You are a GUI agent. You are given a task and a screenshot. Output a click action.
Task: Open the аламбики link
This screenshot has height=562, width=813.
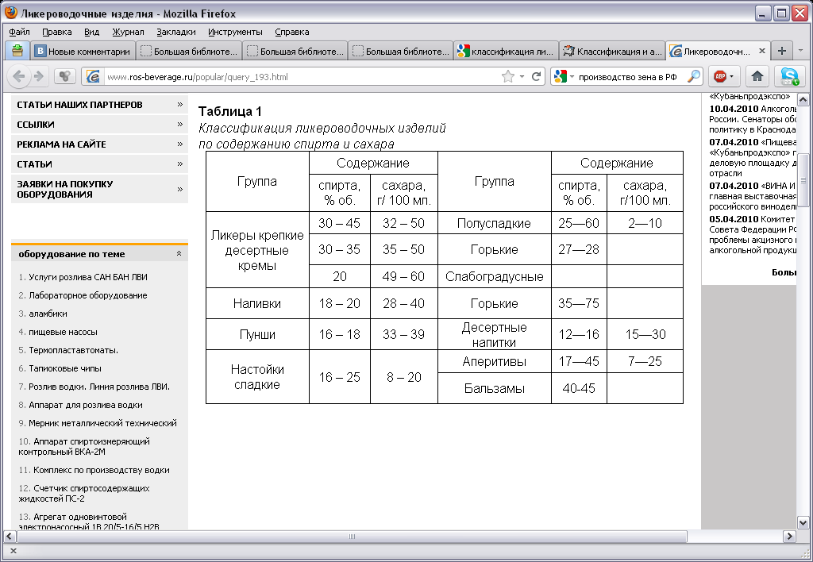[48, 314]
